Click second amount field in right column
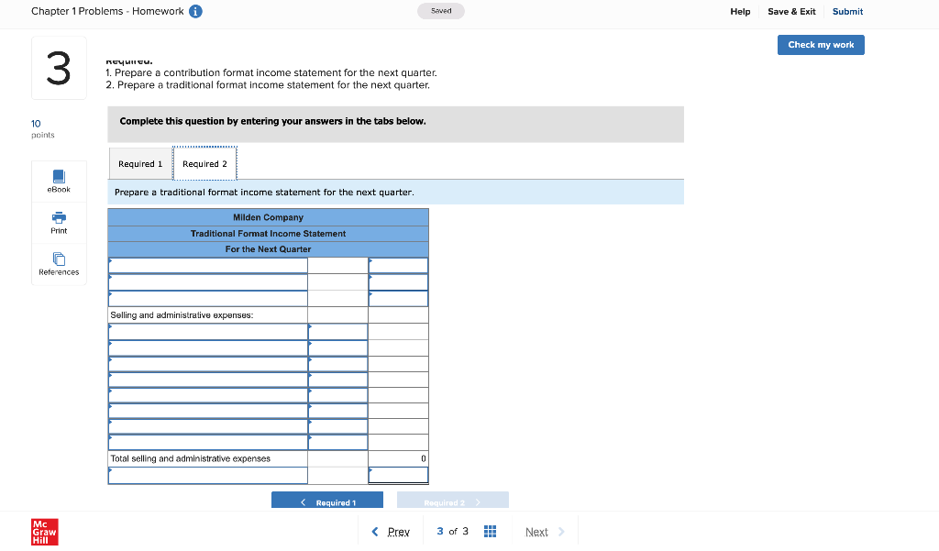 point(398,282)
